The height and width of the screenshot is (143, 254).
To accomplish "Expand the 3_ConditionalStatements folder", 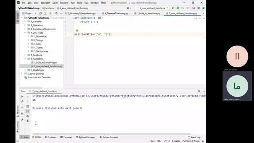I will coord(25,29).
